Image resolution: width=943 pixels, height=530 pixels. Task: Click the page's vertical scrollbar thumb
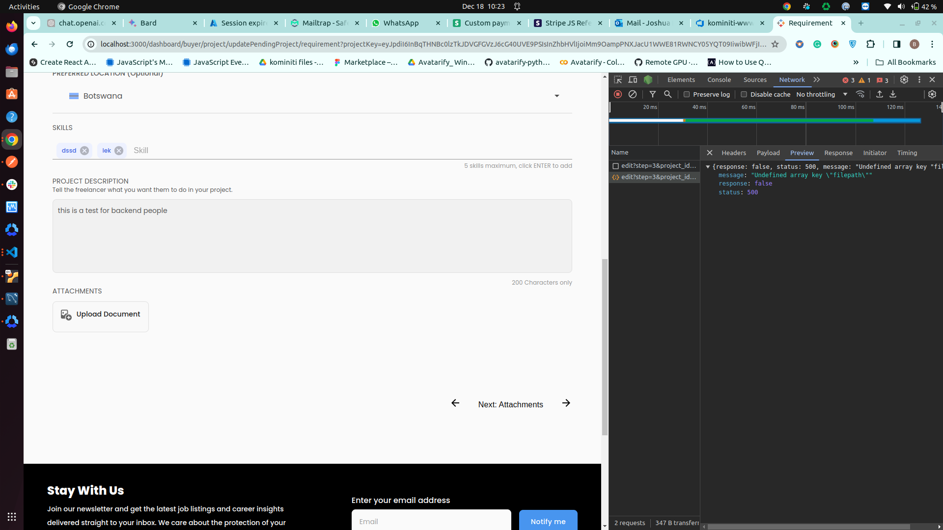pyautogui.click(x=605, y=346)
